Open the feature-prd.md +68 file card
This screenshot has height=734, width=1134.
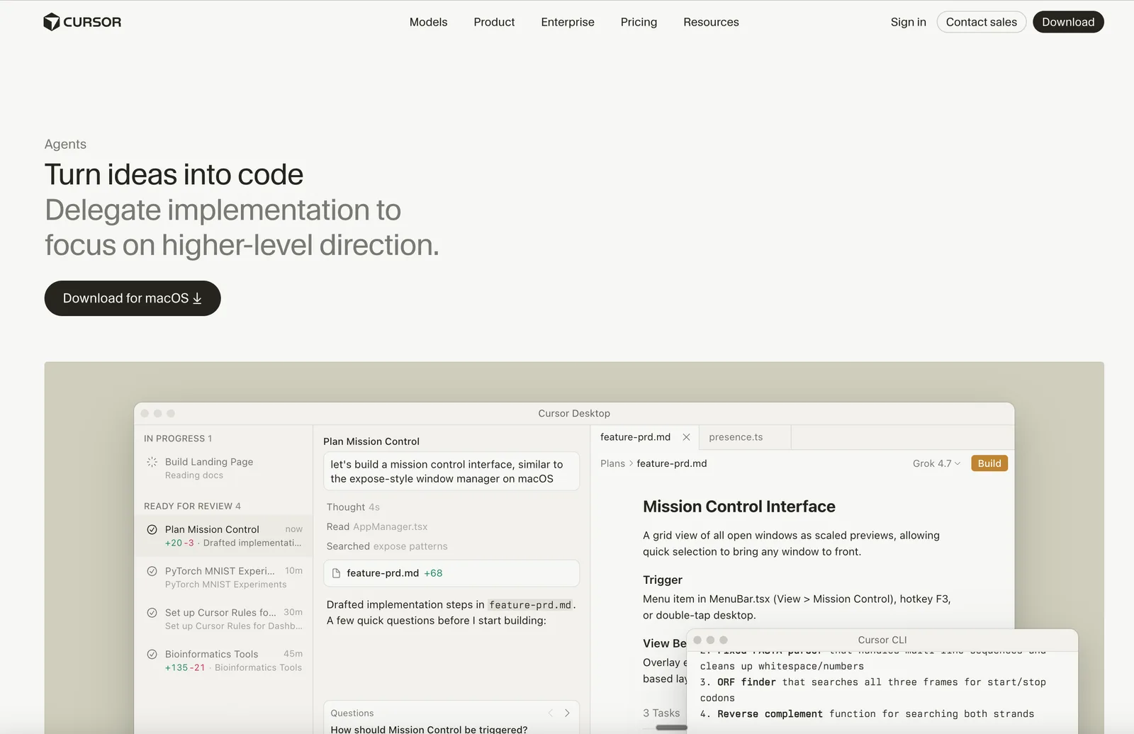click(451, 573)
